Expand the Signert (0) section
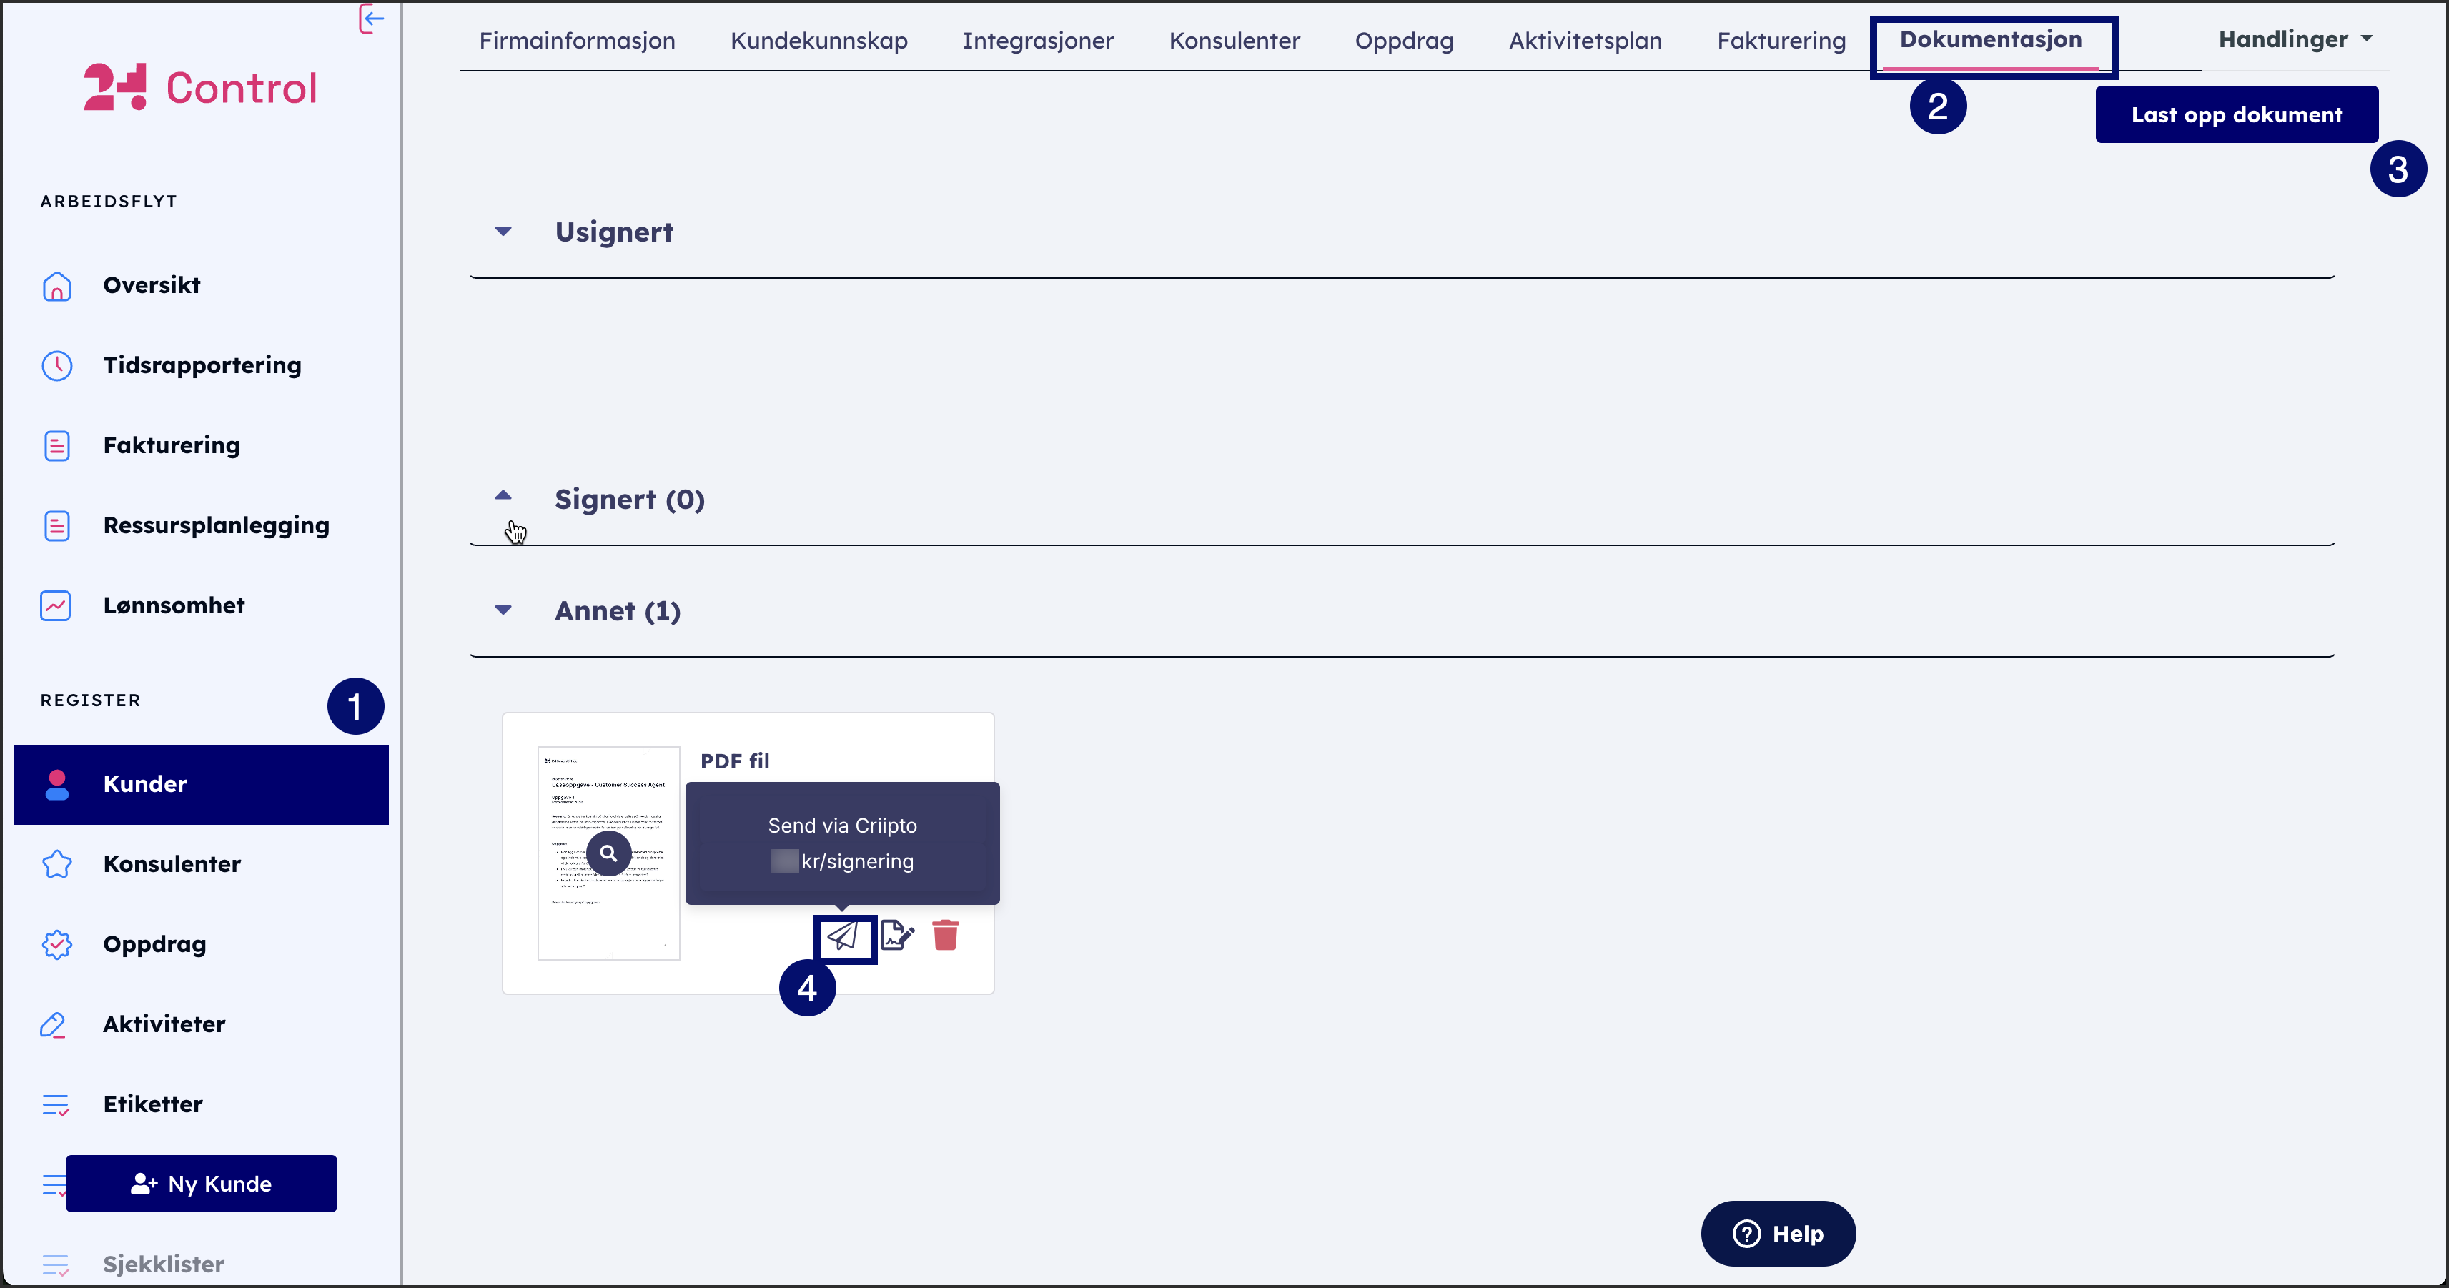 click(503, 497)
